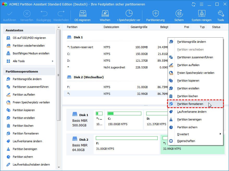Select the F: partition row in Disk 2
Image resolution: width=229 pixels, height=171 pixels.
[116, 87]
